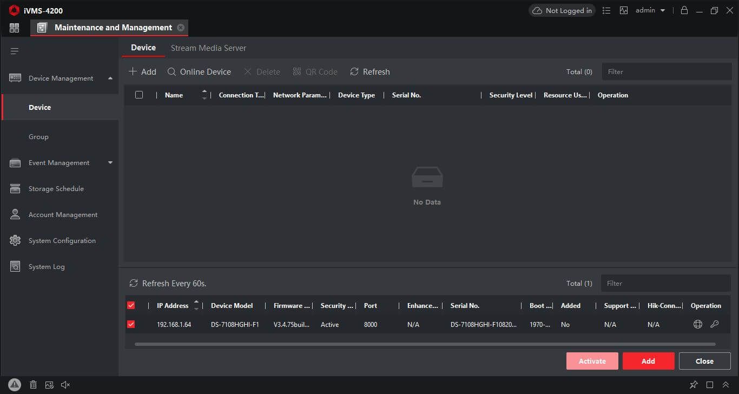Open Account Management
Image resolution: width=739 pixels, height=394 pixels.
click(x=63, y=215)
